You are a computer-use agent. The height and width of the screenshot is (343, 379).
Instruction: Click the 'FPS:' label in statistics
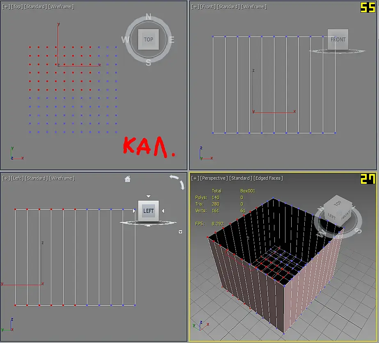[x=200, y=224]
